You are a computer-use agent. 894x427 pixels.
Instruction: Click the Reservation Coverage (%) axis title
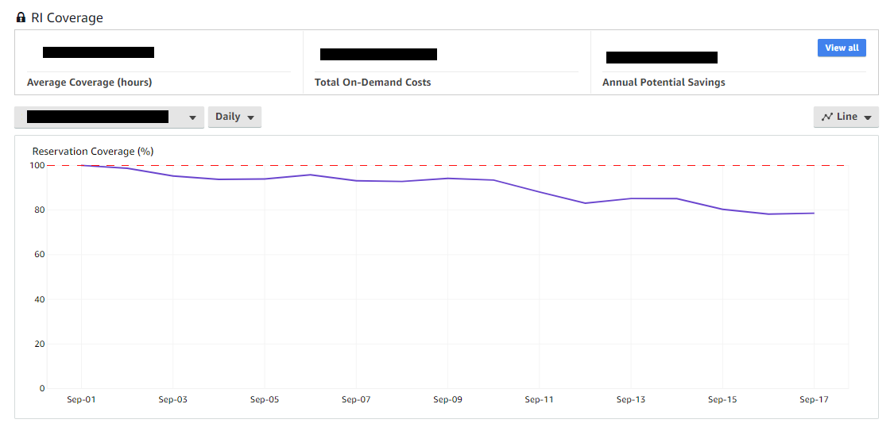click(x=93, y=151)
